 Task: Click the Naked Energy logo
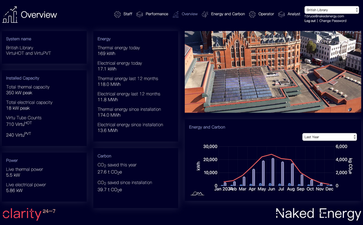click(318, 214)
